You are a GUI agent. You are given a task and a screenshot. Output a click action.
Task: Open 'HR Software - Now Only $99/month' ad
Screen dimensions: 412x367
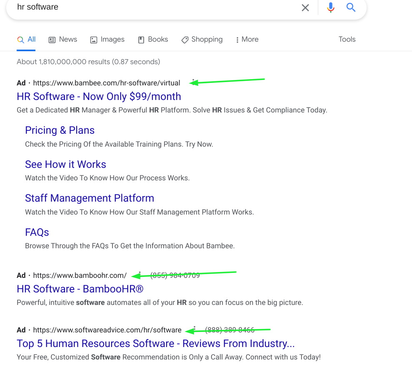point(99,97)
